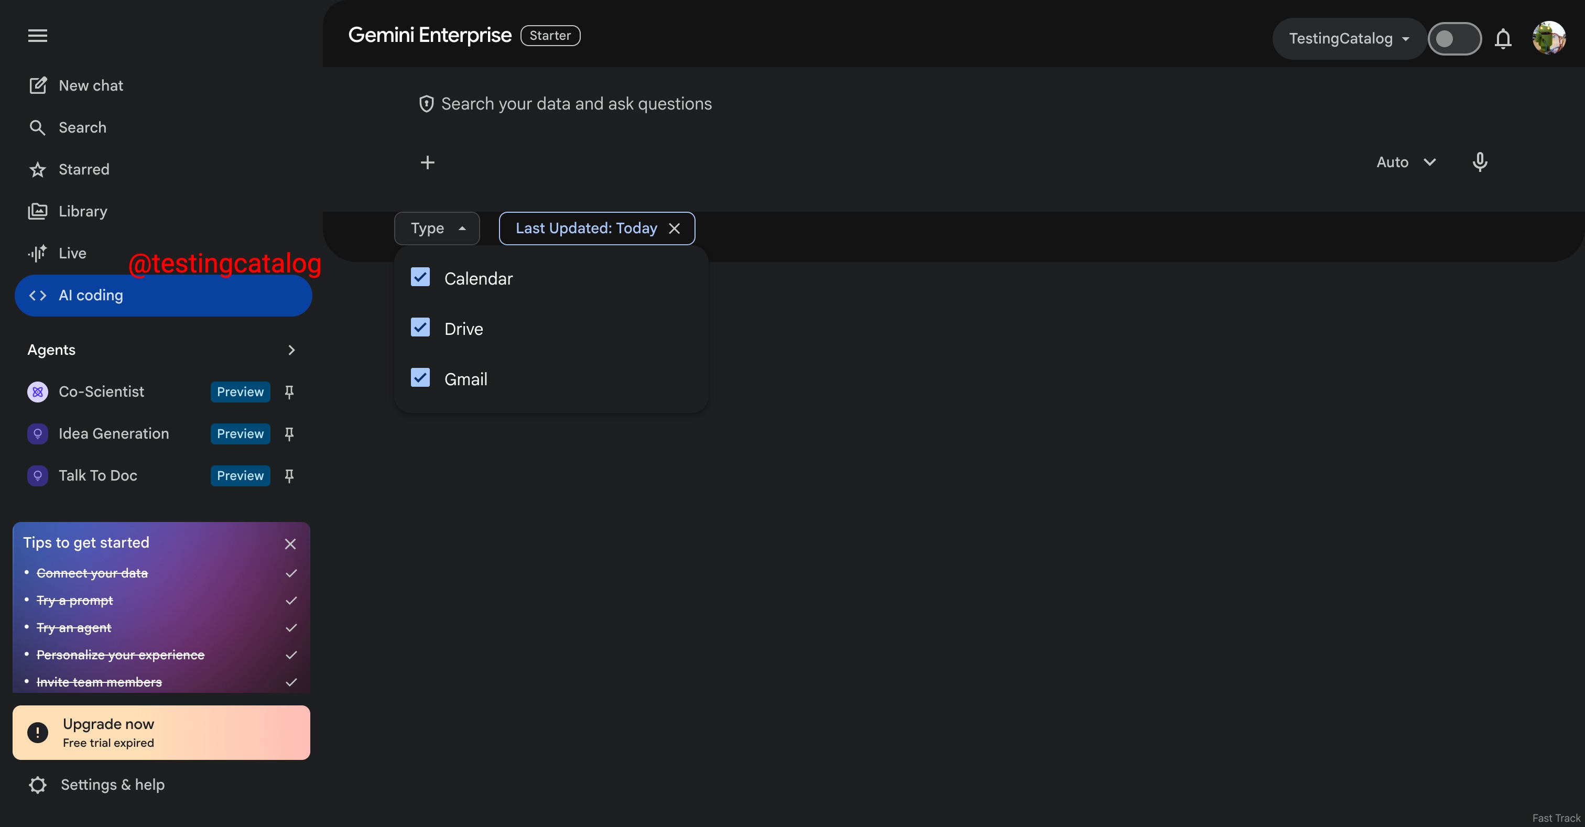Open the notifications bell
Image resolution: width=1585 pixels, height=827 pixels.
[1503, 39]
